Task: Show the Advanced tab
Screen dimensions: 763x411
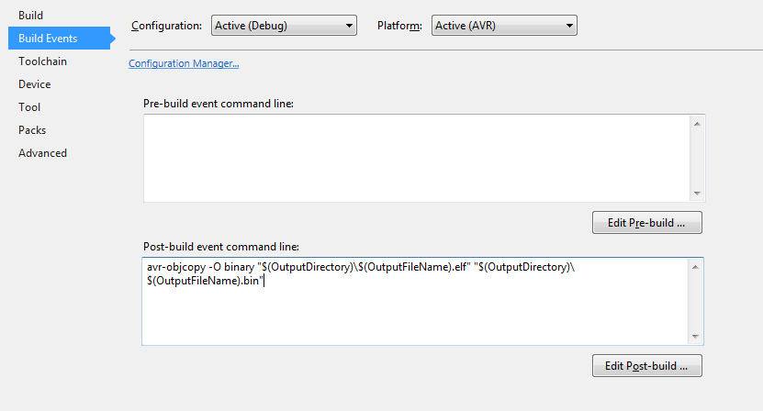Action: coord(42,153)
